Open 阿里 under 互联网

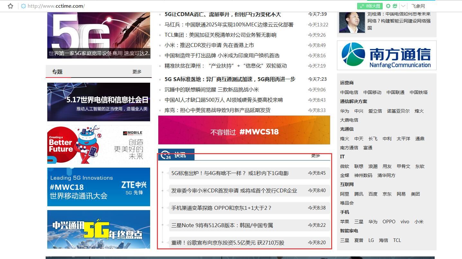tap(345, 194)
